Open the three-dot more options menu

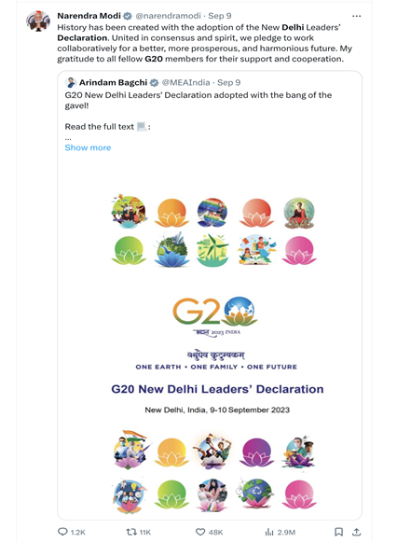(x=356, y=16)
